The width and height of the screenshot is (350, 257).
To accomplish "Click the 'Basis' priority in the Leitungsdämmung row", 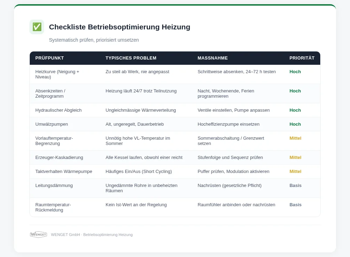I will click(295, 186).
